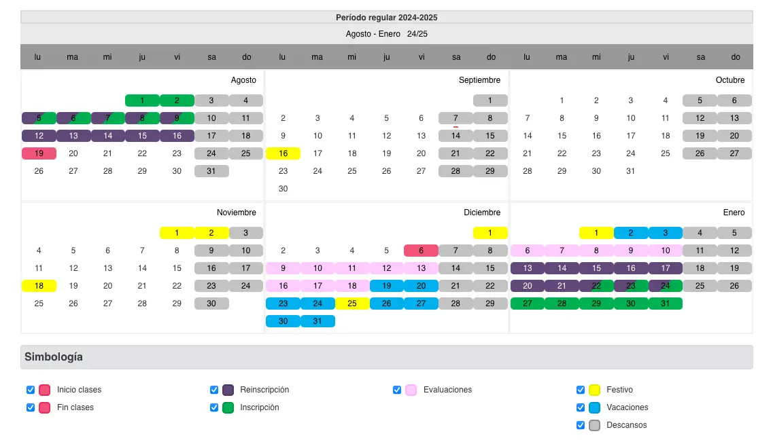Select green January 31 inscription day
This screenshot has height=440, width=773.
[666, 304]
